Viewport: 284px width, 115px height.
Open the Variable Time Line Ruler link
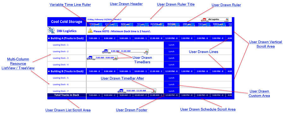[x=70, y=5]
